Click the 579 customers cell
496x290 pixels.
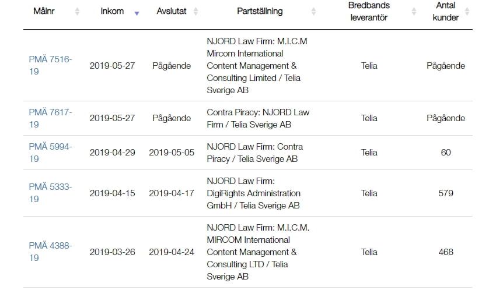(446, 193)
